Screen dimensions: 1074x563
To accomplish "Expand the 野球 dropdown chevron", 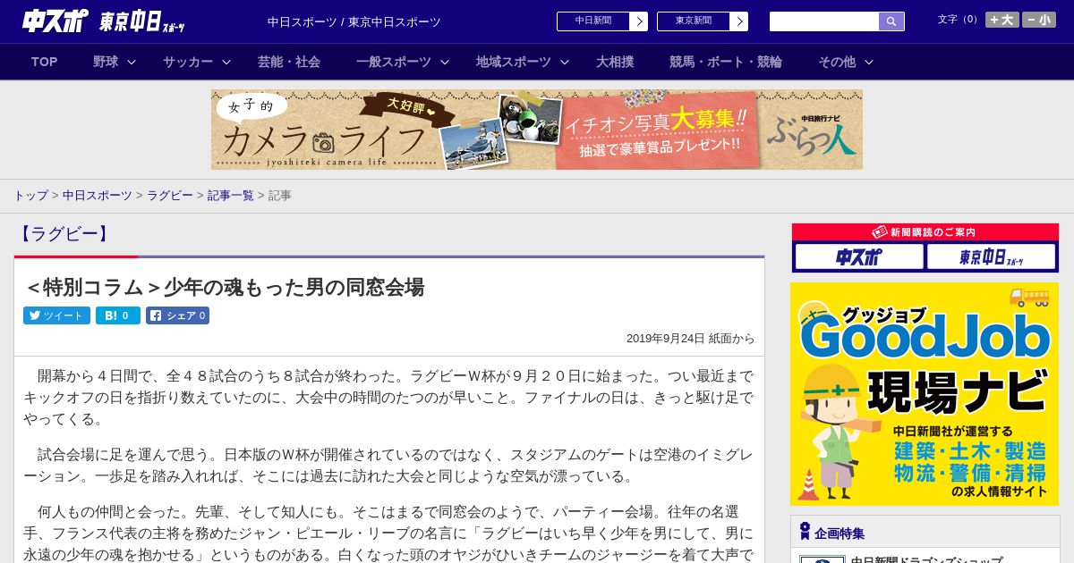I will click(x=132, y=62).
